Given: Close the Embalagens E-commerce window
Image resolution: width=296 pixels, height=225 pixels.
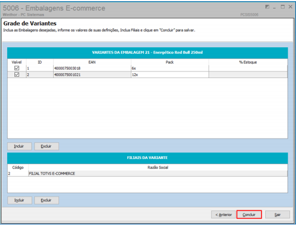Looking at the screenshot, I should click(291, 7).
